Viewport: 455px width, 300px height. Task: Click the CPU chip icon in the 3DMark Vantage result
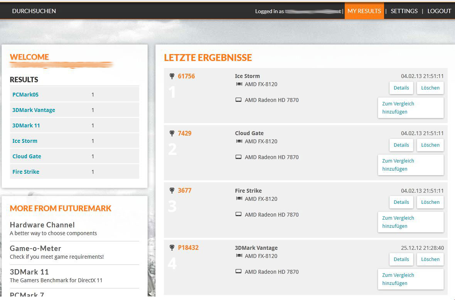click(239, 256)
